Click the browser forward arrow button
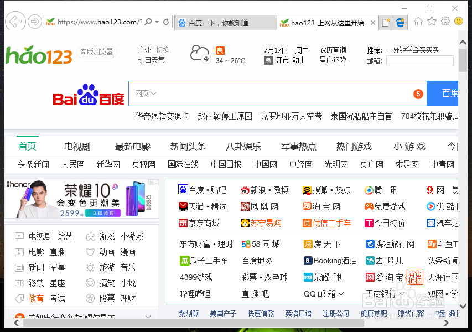This screenshot has height=332, width=472. pyautogui.click(x=35, y=22)
